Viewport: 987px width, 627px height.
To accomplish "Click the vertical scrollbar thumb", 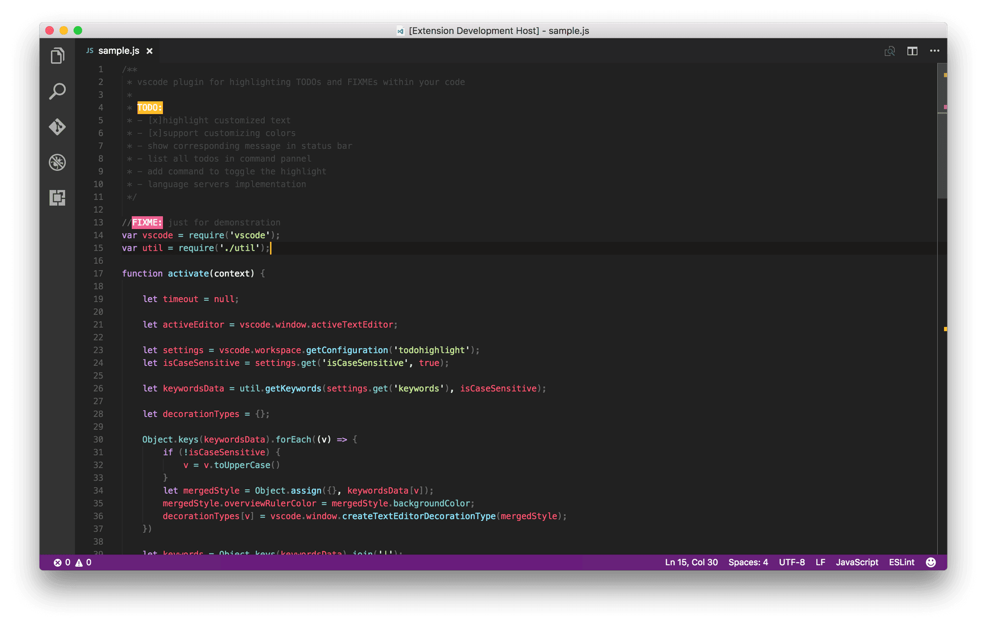I will 942,131.
